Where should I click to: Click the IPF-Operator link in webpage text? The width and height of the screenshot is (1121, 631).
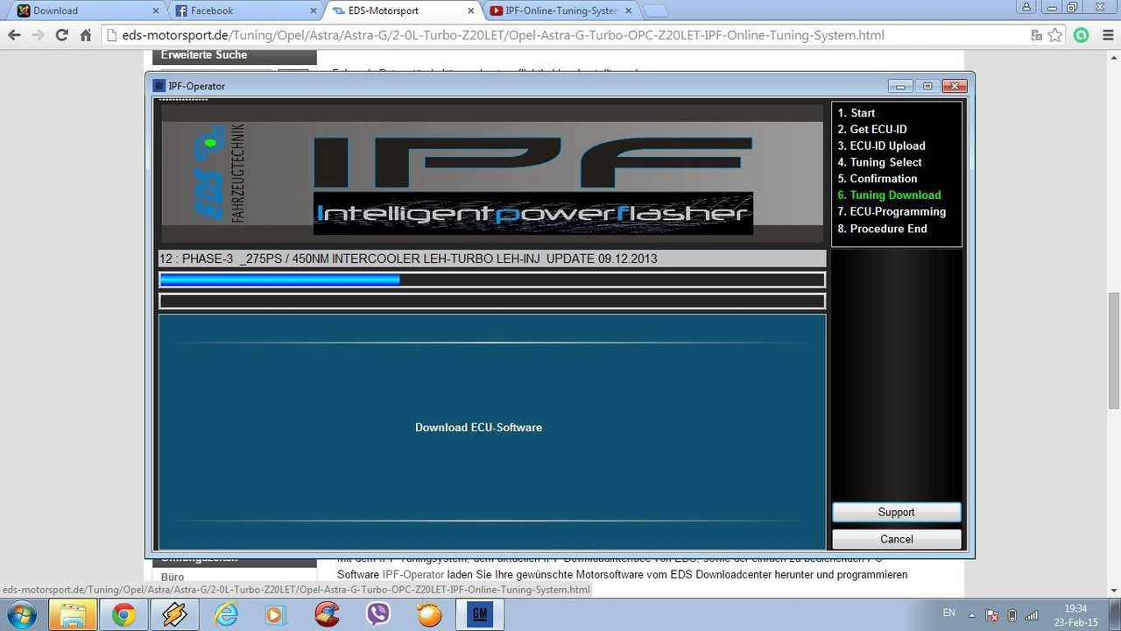[412, 575]
